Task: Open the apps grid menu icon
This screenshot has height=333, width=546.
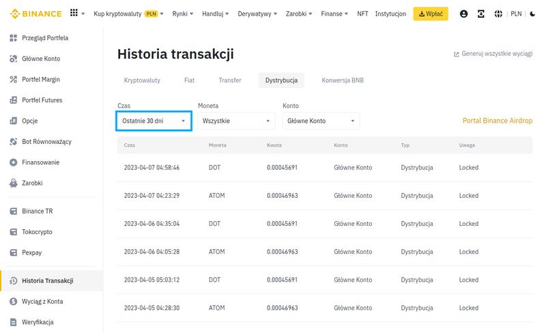Action: pos(74,14)
